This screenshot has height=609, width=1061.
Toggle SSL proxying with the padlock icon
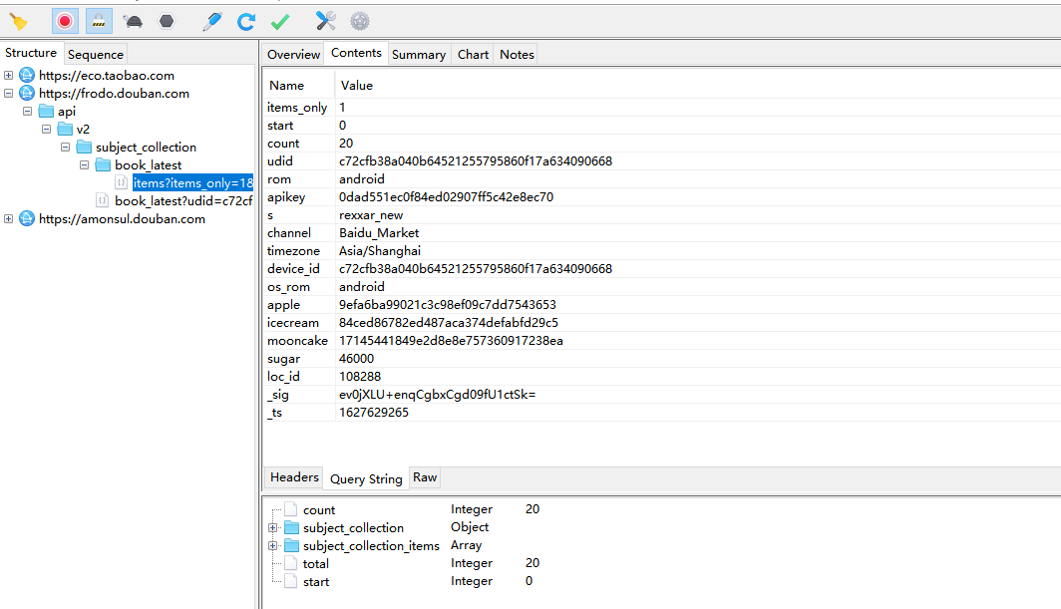(99, 21)
